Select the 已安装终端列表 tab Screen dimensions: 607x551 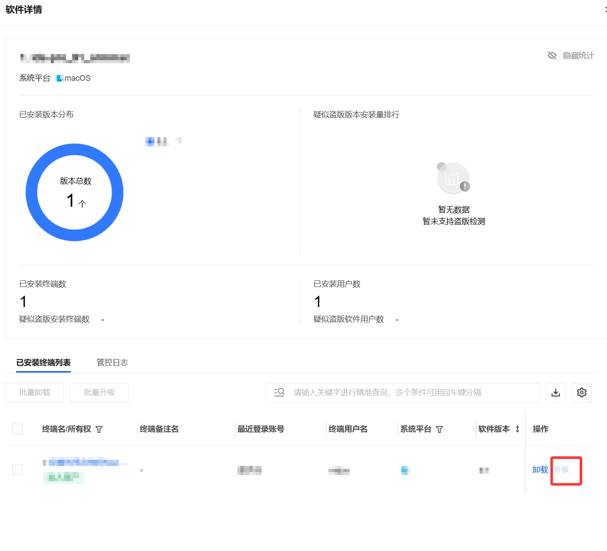[43, 362]
